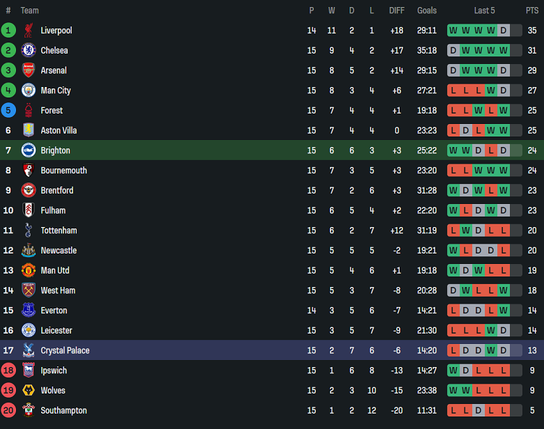Click the Man City club crest
544x429 pixels.
[29, 91]
